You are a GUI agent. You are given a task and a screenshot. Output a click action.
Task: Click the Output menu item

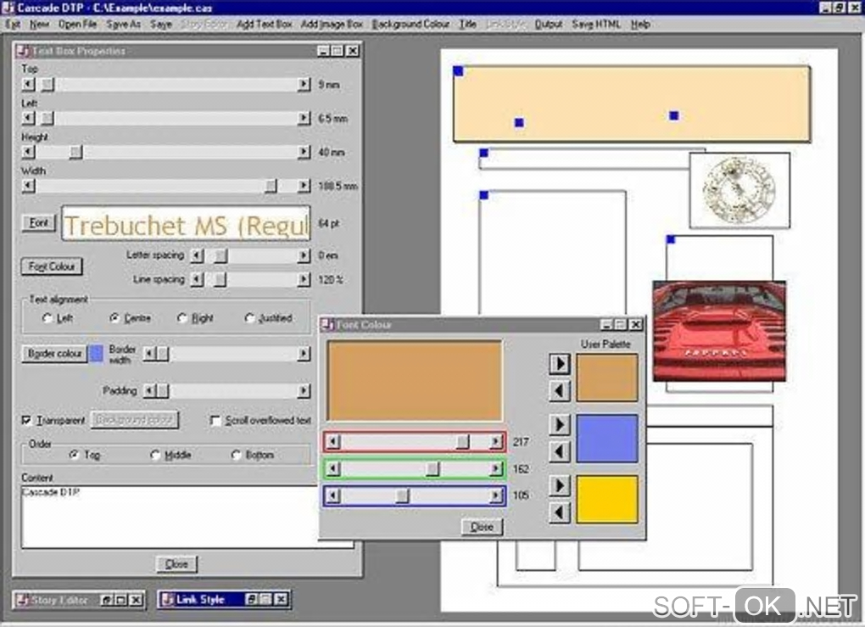(x=549, y=25)
